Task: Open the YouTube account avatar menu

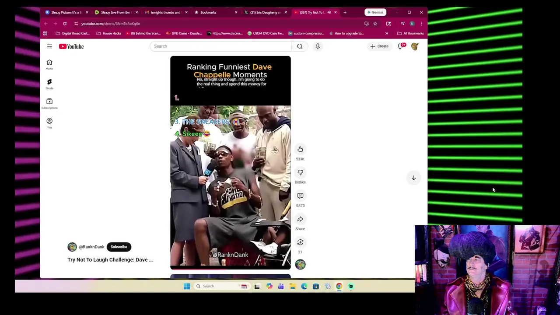Action: click(x=414, y=46)
